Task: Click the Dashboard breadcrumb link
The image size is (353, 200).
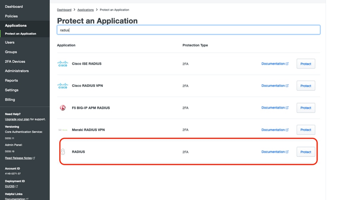Action: click(x=64, y=10)
